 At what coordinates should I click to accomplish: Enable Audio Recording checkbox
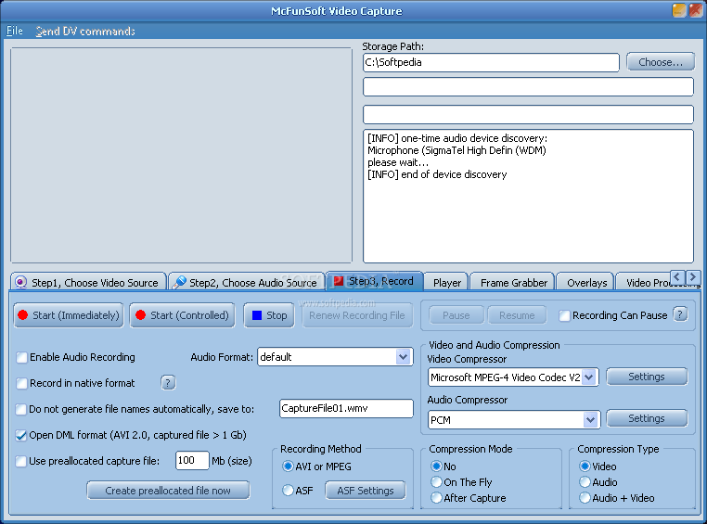point(21,357)
